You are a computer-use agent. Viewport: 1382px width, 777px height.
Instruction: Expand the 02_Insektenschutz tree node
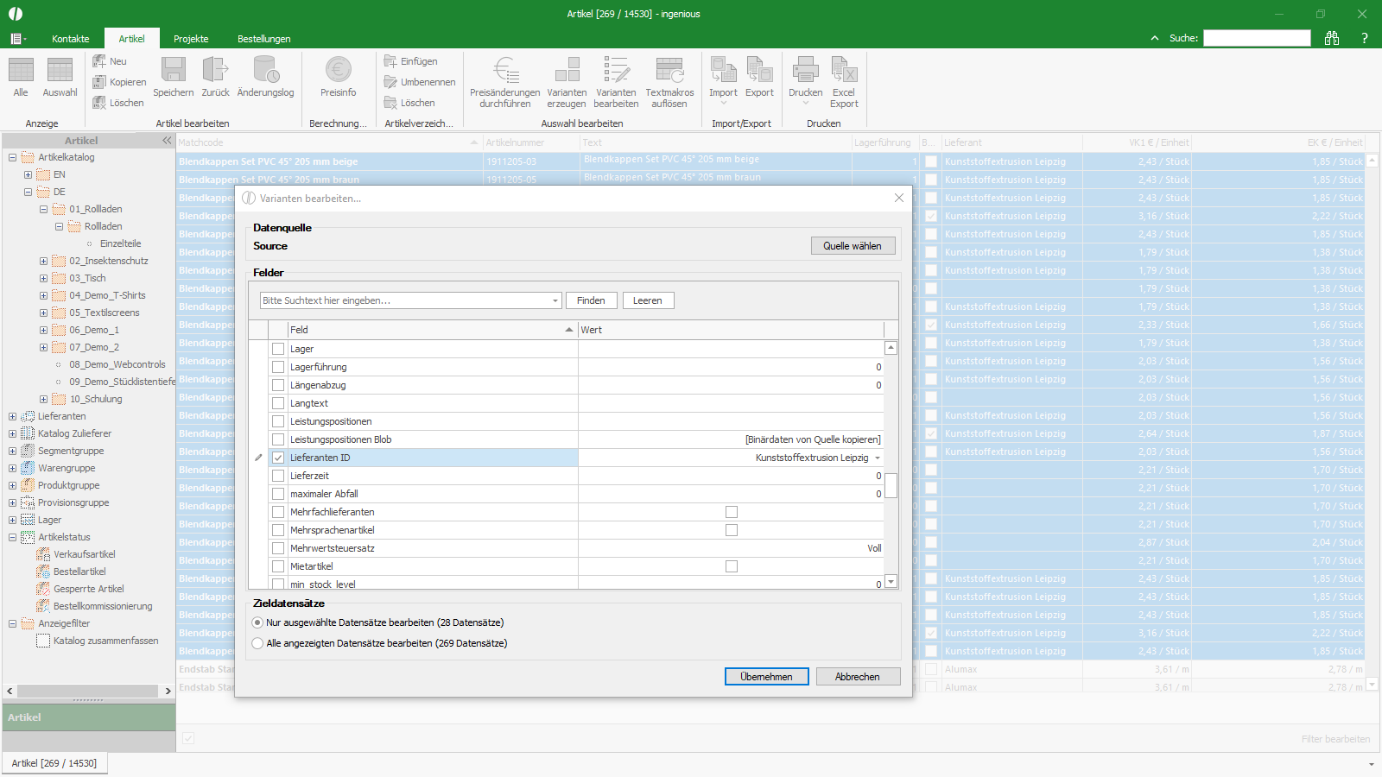coord(43,261)
